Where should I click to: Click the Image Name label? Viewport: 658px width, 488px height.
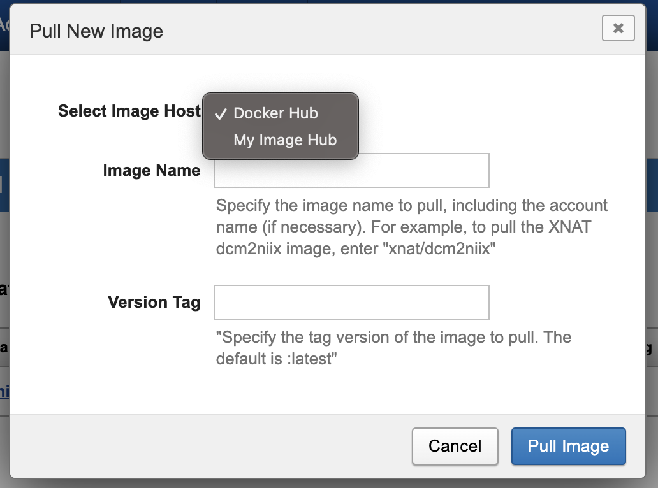click(x=151, y=170)
